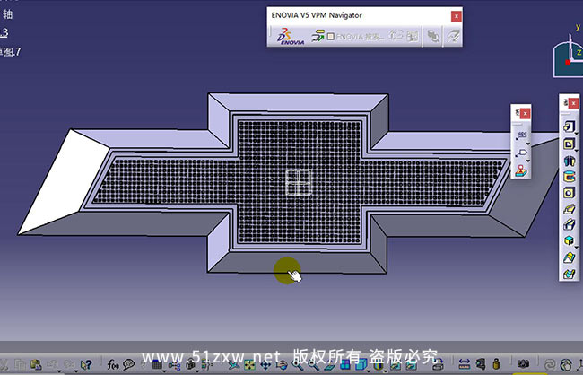Click the Fit All In icon

click(x=249, y=365)
